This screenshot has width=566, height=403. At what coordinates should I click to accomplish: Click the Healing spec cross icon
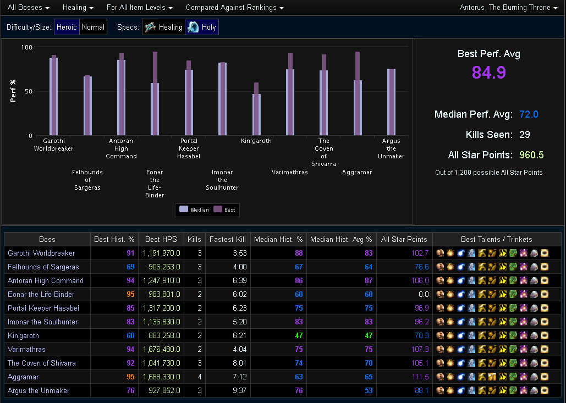150,27
